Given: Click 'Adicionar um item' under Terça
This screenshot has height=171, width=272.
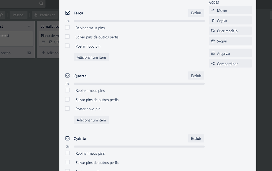Looking at the screenshot, I should click(x=91, y=57).
